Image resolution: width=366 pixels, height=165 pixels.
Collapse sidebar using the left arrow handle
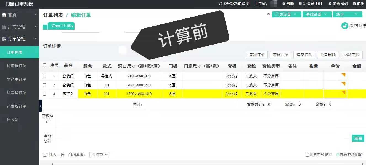click(x=41, y=106)
